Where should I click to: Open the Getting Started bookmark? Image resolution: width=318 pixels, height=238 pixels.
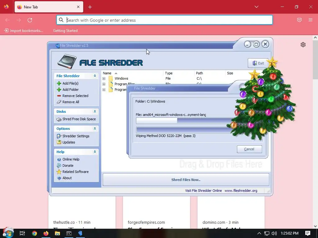coord(65,31)
